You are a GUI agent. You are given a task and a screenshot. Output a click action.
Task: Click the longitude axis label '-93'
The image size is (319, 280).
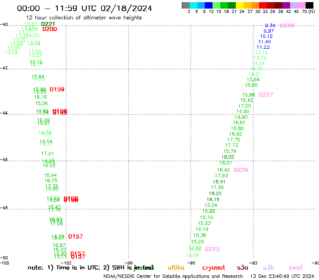(253, 263)
